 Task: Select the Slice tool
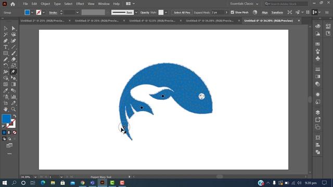click(14, 103)
